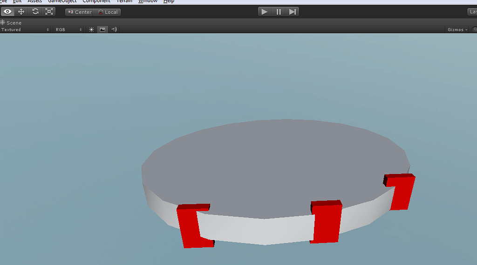
Task: Select the Scale tool
Action: pos(49,12)
